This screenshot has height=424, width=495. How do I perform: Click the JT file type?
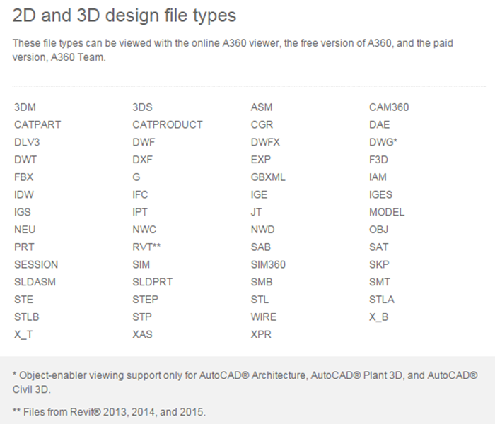tap(256, 212)
